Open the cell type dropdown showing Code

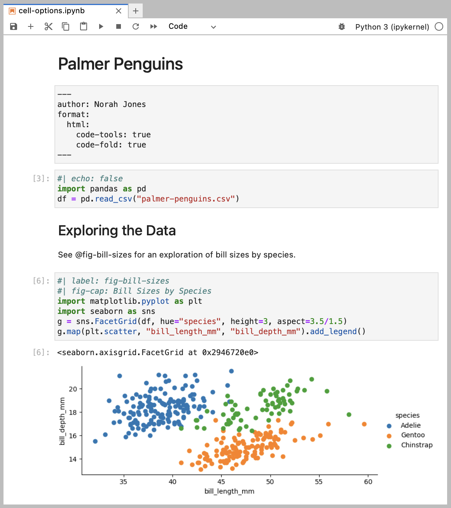tap(178, 26)
